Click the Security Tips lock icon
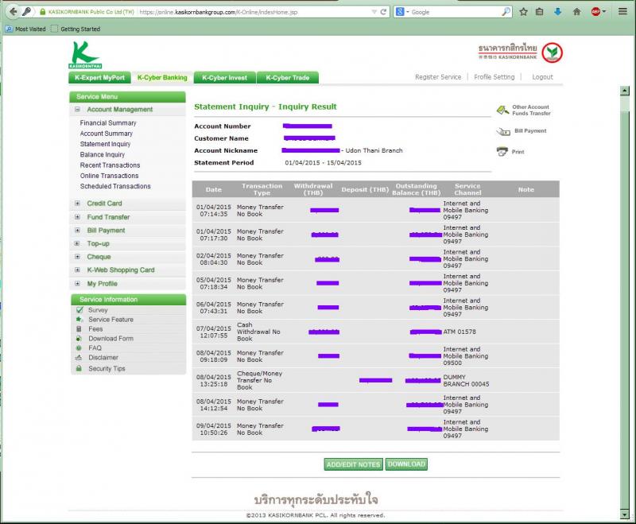This screenshot has width=636, height=524. click(79, 368)
